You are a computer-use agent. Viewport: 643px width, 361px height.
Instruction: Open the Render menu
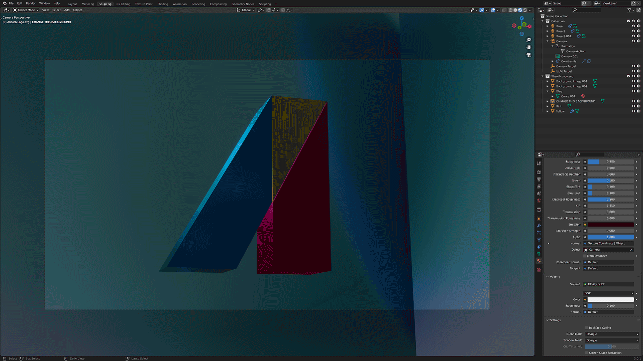31,4
